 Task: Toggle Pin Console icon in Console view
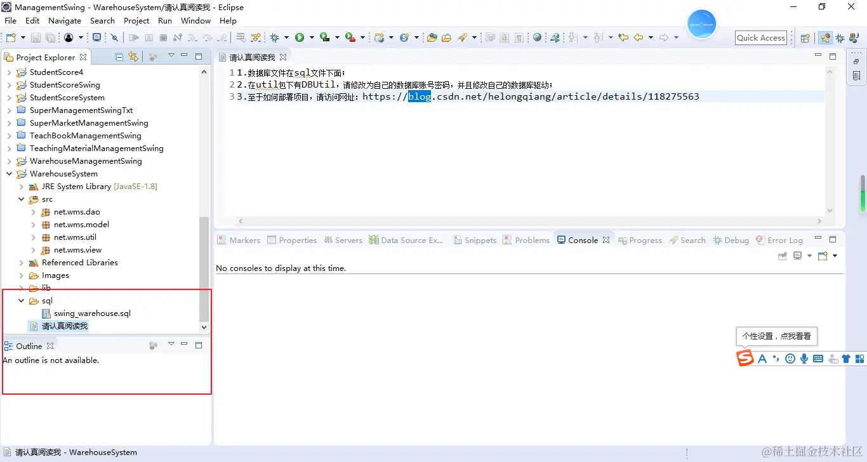(783, 256)
